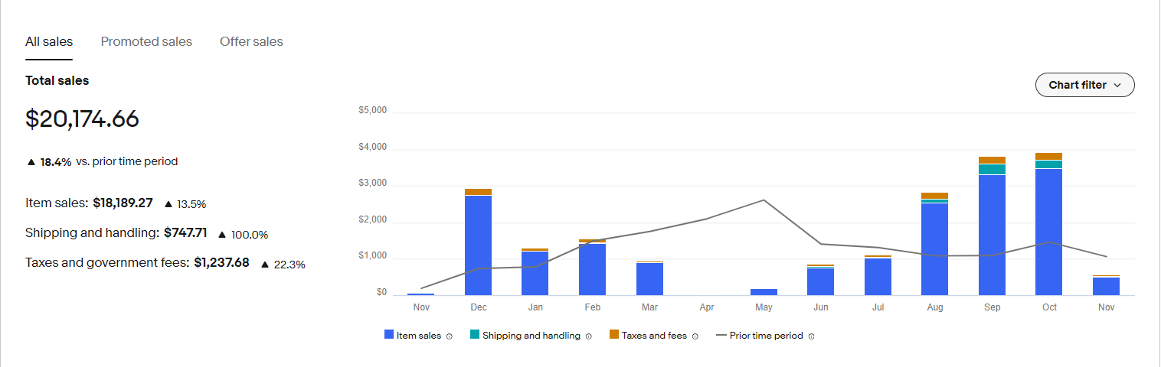Click the Oct month label
The image size is (1161, 367).
tap(1049, 307)
